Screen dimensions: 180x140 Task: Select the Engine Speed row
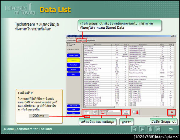click(106, 49)
